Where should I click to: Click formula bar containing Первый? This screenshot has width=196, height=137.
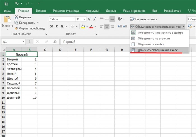pos(95,42)
